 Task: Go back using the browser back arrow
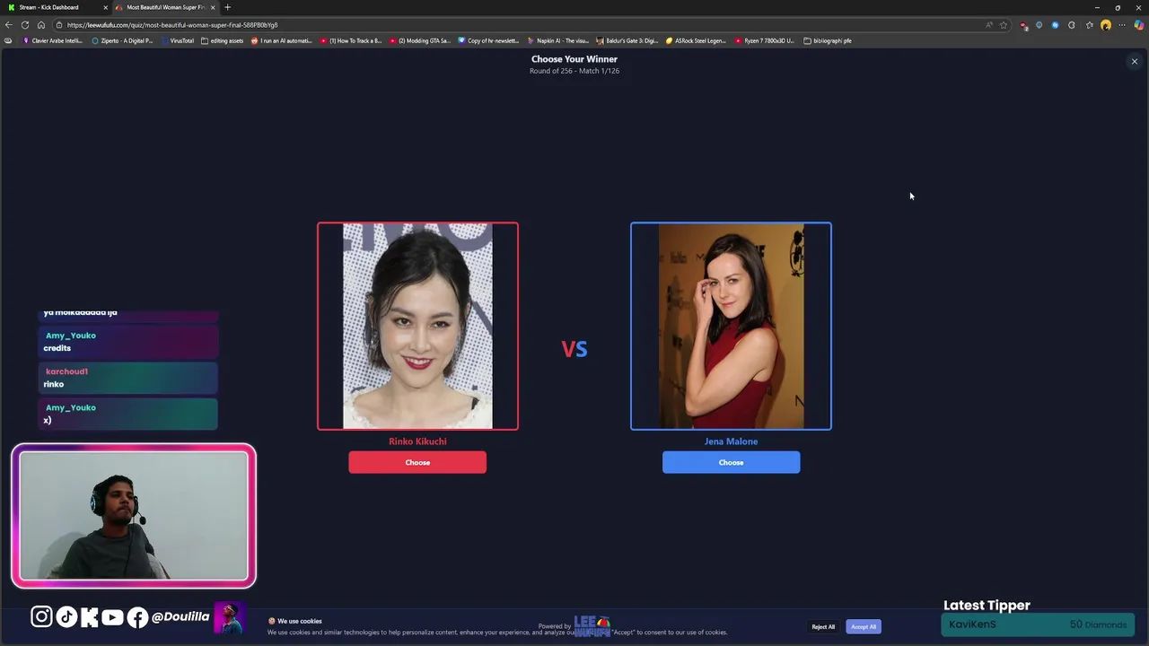pos(9,25)
